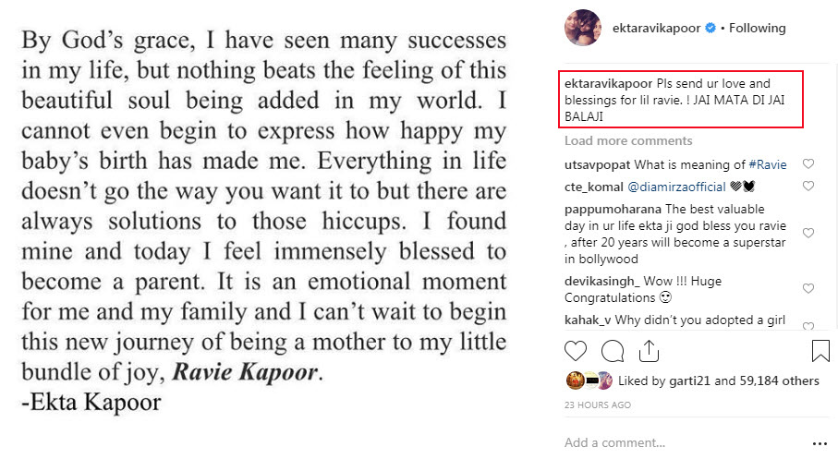The height and width of the screenshot is (459, 838).
Task: Open the liker avatars beside Liked by
Action: pos(588,380)
